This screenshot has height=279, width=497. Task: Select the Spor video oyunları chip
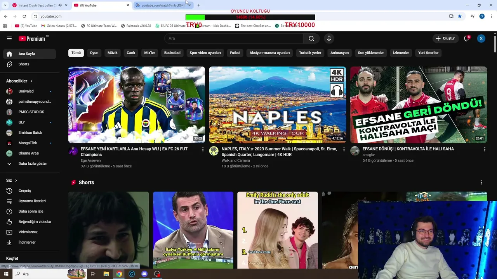point(205,53)
